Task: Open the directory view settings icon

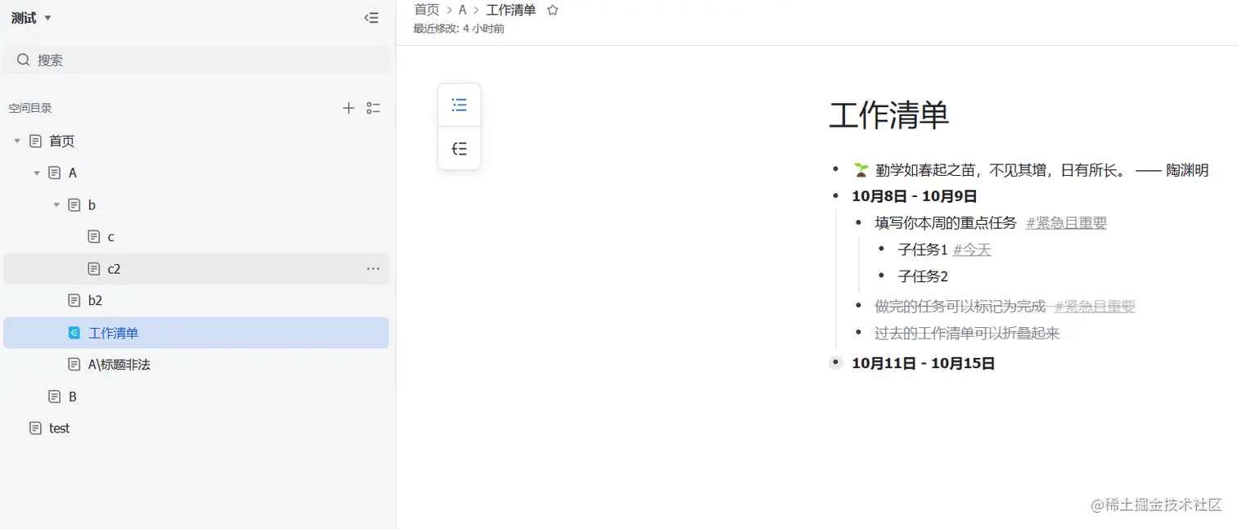Action: pyautogui.click(x=373, y=107)
